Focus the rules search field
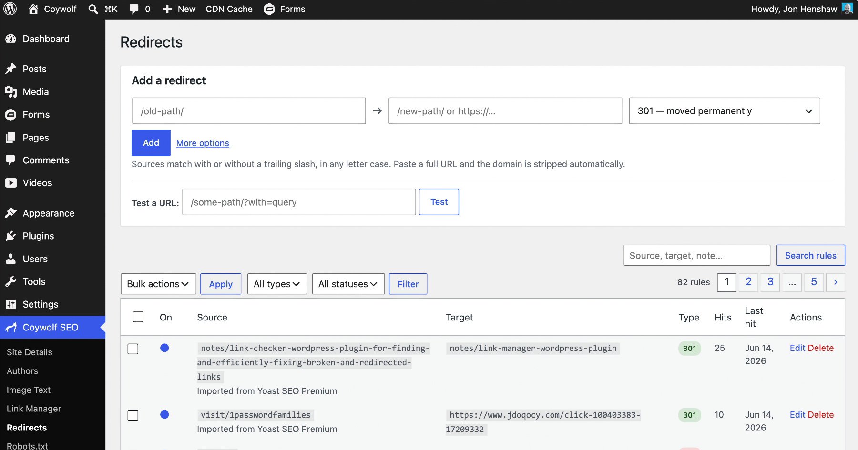 pyautogui.click(x=697, y=255)
